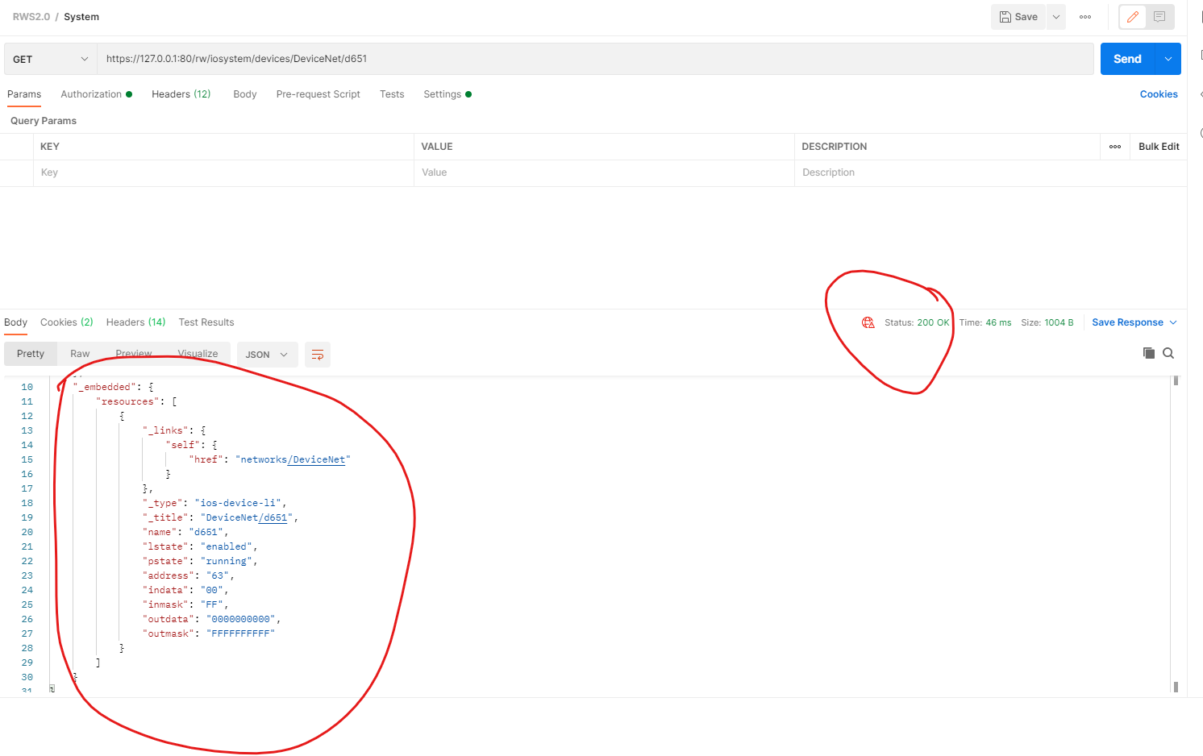The height and width of the screenshot is (756, 1203).
Task: Open the comments icon in header
Action: coord(1159,16)
